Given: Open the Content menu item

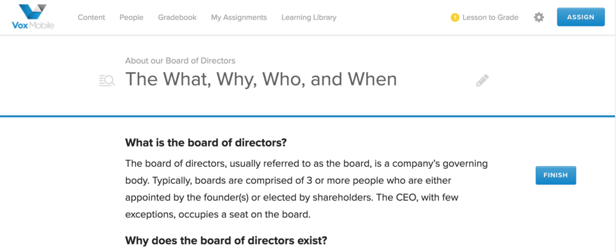Looking at the screenshot, I should click(x=91, y=17).
